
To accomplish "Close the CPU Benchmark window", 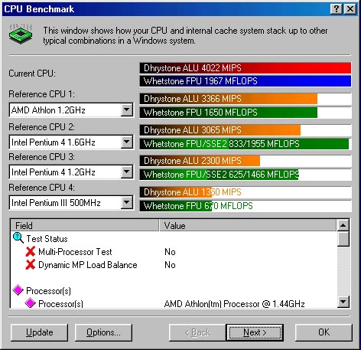I will (350, 9).
